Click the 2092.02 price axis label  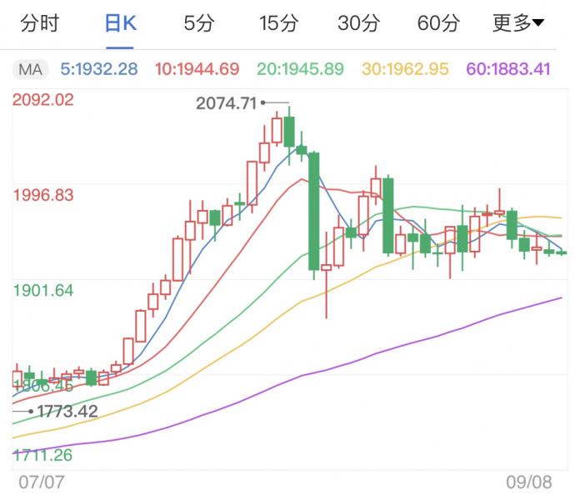coord(43,100)
